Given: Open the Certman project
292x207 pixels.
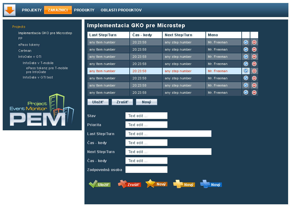Looking at the screenshot, I should [25, 51].
